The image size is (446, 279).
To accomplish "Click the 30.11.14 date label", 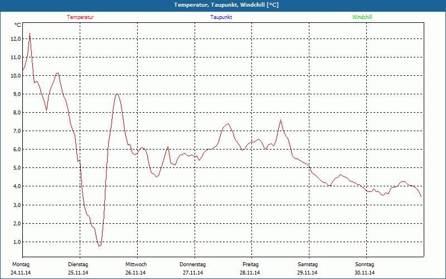I will point(365,273).
